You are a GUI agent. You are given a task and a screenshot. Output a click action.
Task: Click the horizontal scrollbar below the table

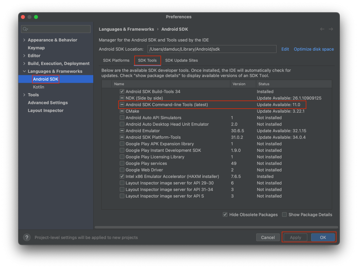(213, 227)
